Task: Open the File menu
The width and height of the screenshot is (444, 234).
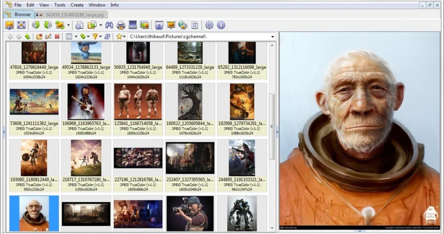Action: tap(18, 5)
